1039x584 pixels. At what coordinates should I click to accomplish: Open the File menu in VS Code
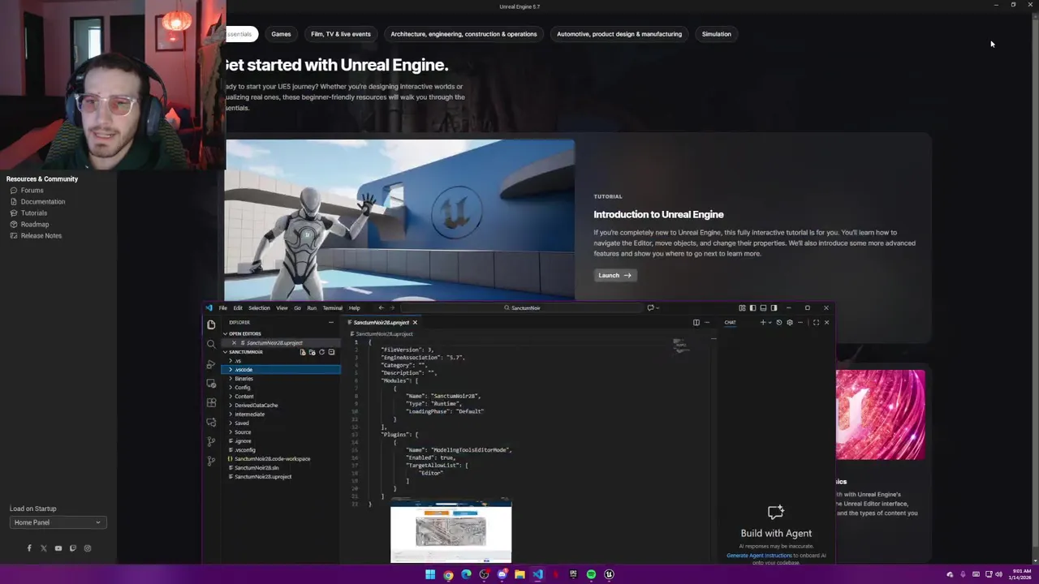click(x=222, y=308)
